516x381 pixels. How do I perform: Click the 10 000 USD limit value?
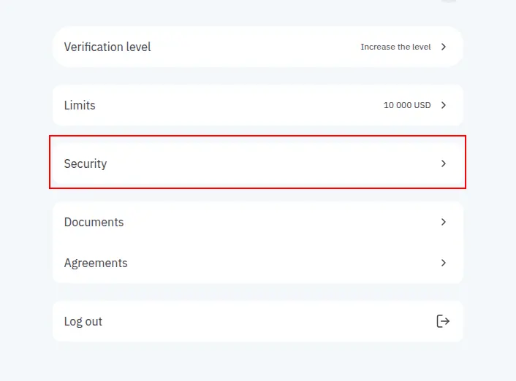pos(407,105)
